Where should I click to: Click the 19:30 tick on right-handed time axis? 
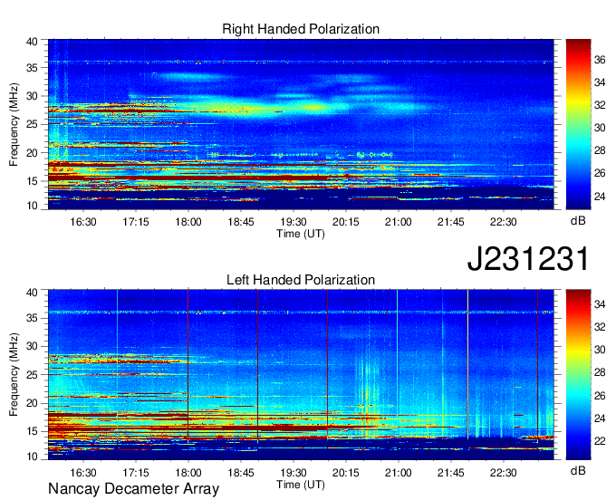(x=294, y=222)
